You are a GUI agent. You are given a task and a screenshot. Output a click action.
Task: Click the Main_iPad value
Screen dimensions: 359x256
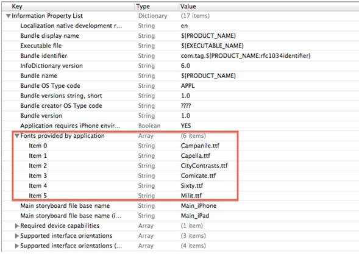[x=195, y=216]
